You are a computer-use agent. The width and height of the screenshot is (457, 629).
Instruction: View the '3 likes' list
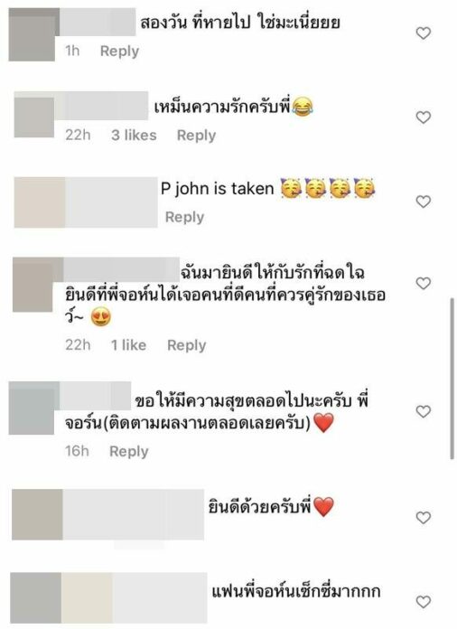134,136
